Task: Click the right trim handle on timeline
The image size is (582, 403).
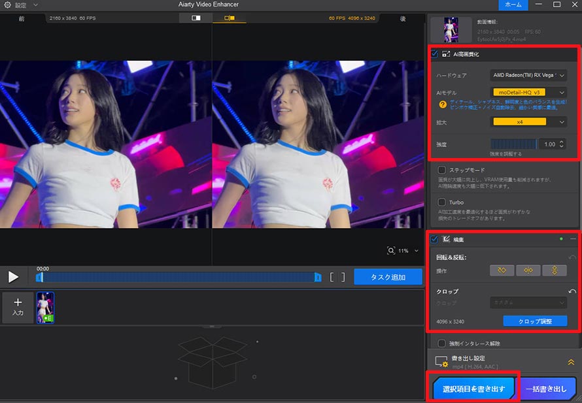Action: pos(318,277)
